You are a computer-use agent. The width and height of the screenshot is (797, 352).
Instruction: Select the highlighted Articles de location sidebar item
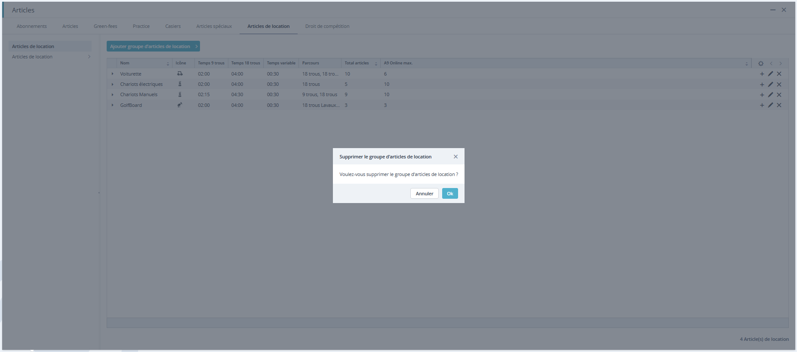pyautogui.click(x=50, y=46)
